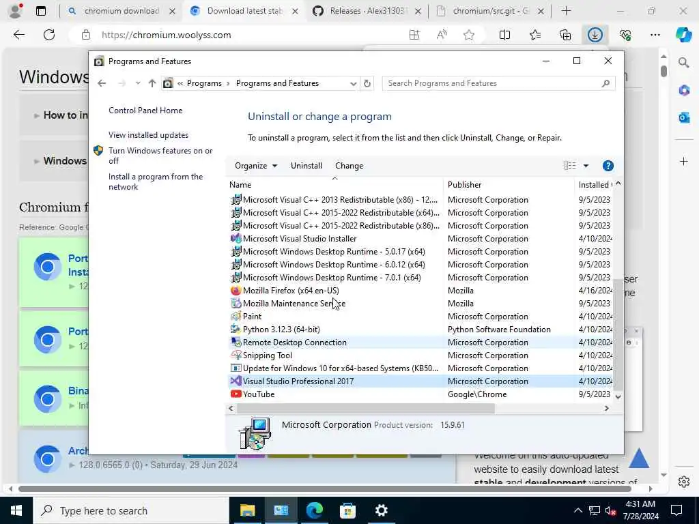Click the Edge browser back arrow

(x=18, y=35)
